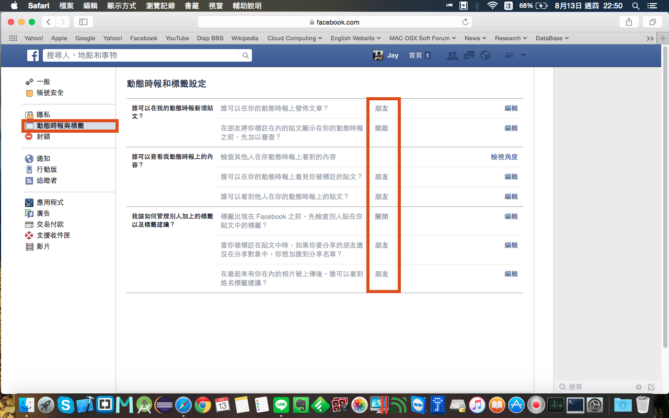669x418 pixels.
Task: Click Safari's forward arrow button
Action: 63,22
